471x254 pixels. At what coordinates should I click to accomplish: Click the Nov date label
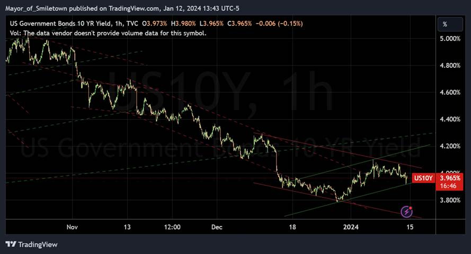tap(72, 227)
